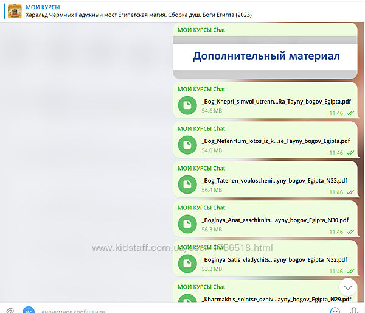This screenshot has height=313, width=365.
Task: Open the Boginya_Satis N32 PDF file icon
Action: 187,264
